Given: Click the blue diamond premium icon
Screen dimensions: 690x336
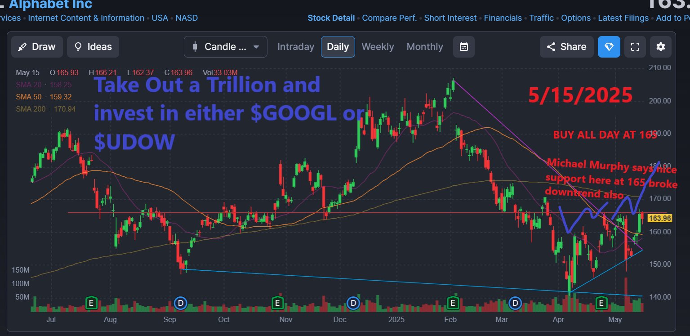Looking at the screenshot, I should coord(609,47).
